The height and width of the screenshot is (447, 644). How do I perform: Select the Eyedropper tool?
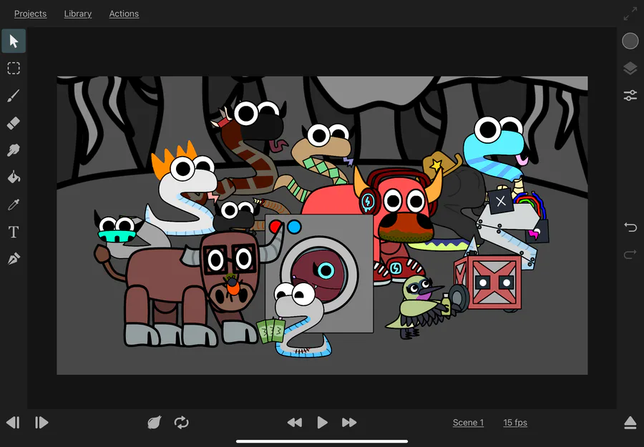click(x=14, y=205)
